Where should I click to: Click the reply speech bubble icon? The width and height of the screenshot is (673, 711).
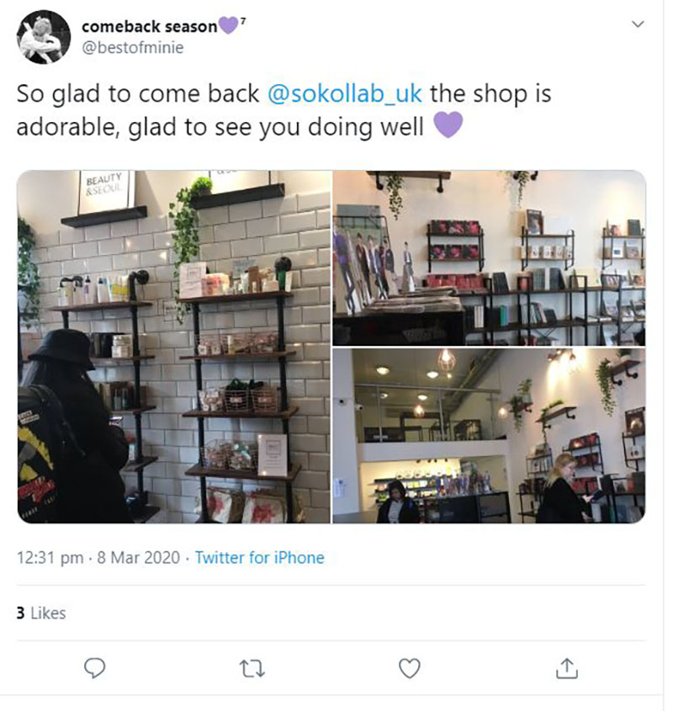pos(95,668)
